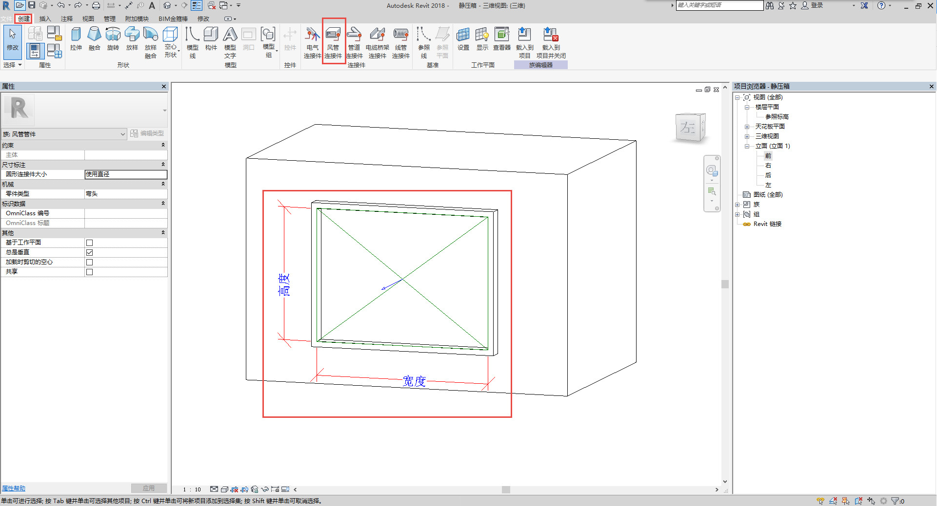Expand the 族 tree node

click(x=738, y=205)
